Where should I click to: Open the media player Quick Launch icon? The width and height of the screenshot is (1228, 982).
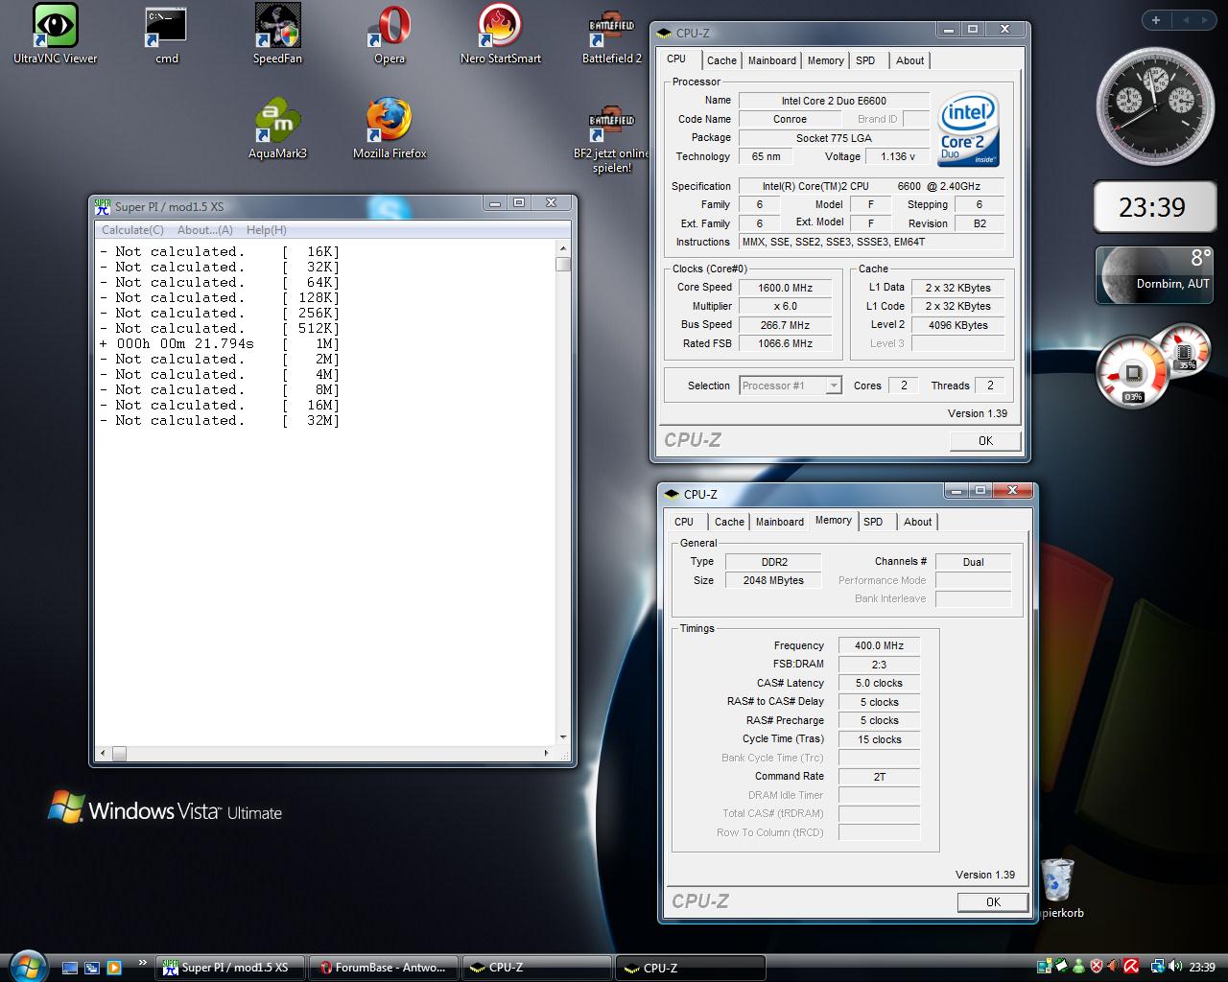tap(113, 968)
